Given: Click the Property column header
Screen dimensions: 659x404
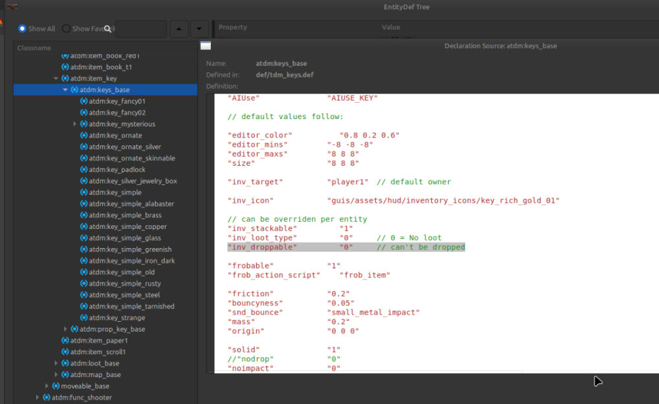Looking at the screenshot, I should tap(233, 28).
